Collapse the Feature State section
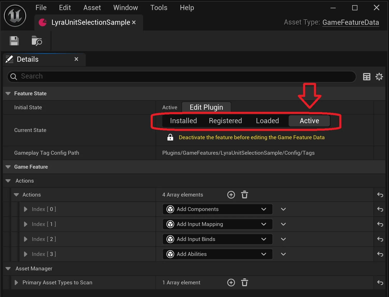This screenshot has height=297, width=389. [8, 93]
